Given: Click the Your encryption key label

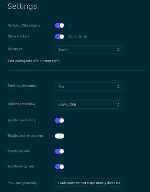Looking at the screenshot, I should pos(22,183).
